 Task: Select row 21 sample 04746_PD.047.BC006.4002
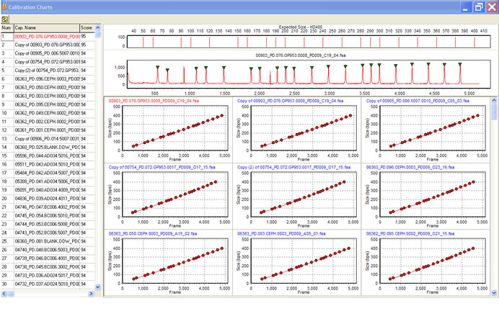(48, 207)
